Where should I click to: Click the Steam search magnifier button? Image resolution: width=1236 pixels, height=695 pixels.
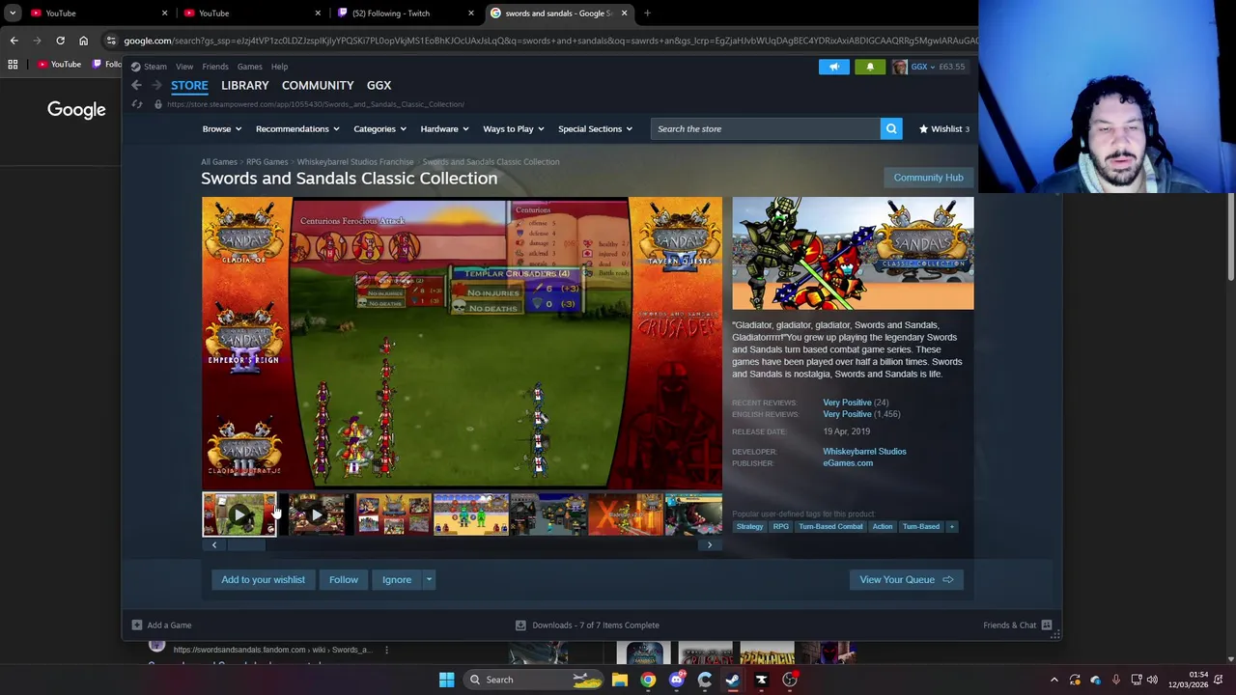pyautogui.click(x=890, y=128)
